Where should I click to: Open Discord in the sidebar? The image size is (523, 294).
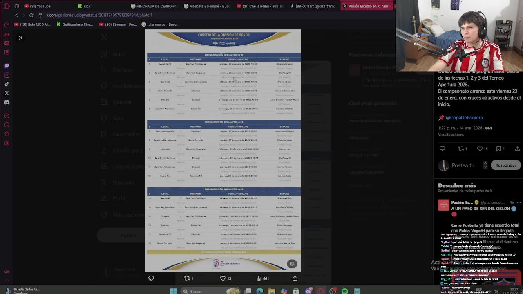point(7,102)
